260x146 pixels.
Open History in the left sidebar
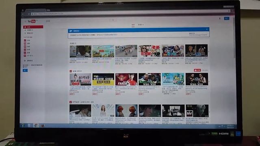coord(28,33)
